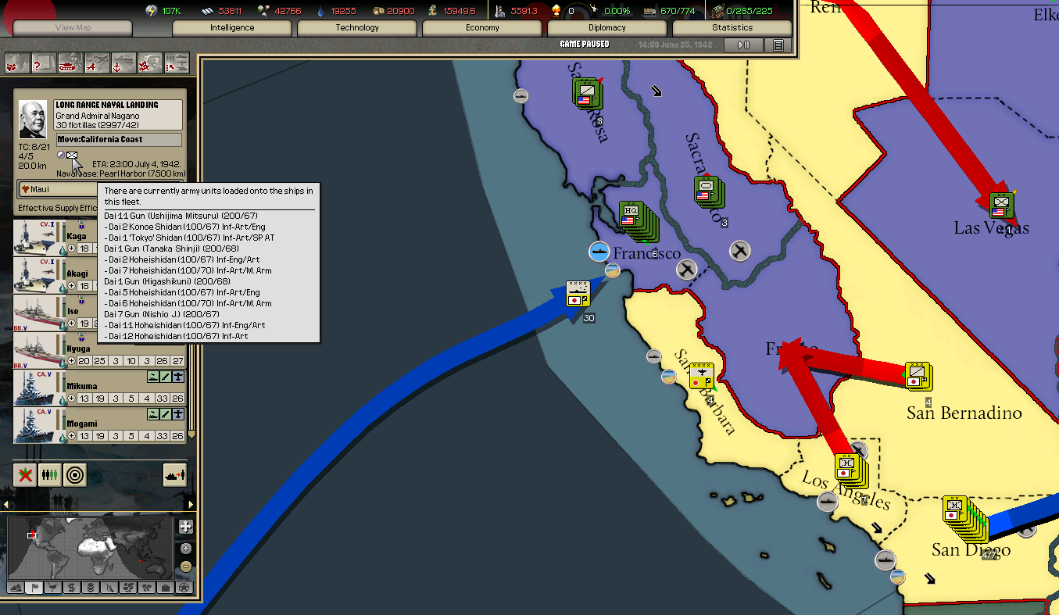Screen dimensions: 1059x615
Task: Expand the Mogami cruiser plus button
Action: (72, 436)
